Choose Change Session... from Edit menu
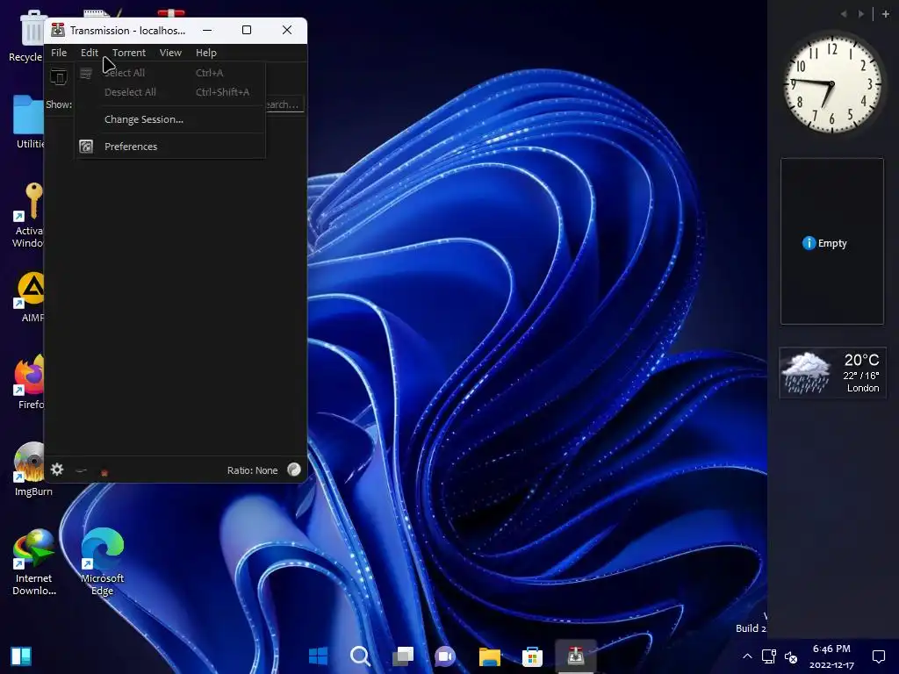Image resolution: width=899 pixels, height=674 pixels. coord(170,119)
